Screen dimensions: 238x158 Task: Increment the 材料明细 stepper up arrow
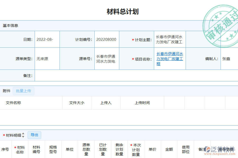[23, 134]
